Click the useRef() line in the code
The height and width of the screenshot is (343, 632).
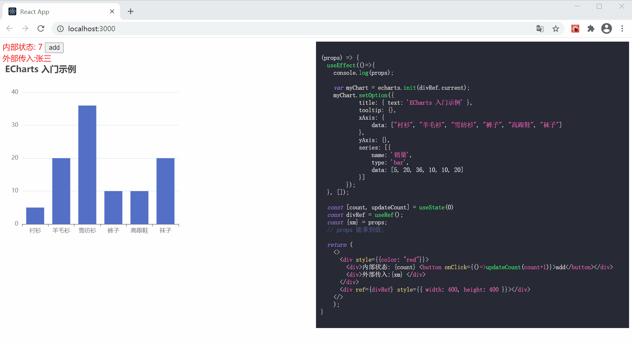(365, 215)
